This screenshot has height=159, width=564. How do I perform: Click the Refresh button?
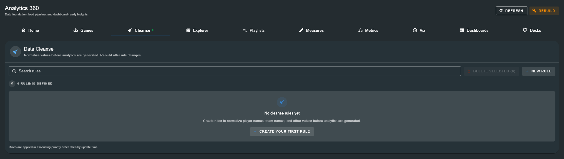(511, 11)
